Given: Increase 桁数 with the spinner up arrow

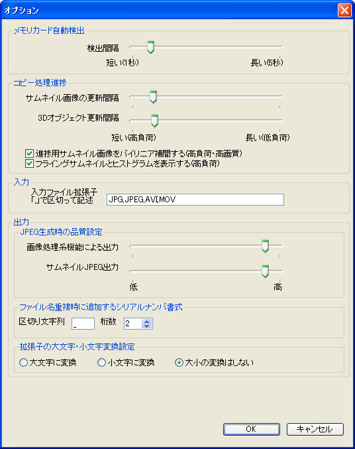Looking at the screenshot, I should coord(147,321).
